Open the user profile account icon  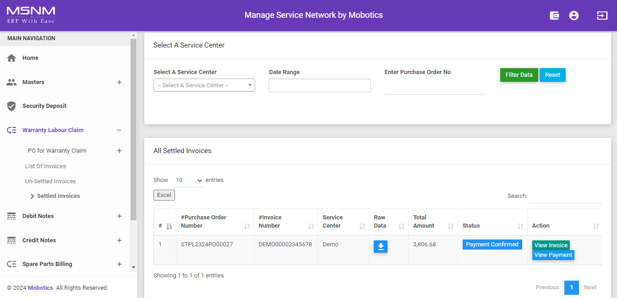pyautogui.click(x=573, y=16)
